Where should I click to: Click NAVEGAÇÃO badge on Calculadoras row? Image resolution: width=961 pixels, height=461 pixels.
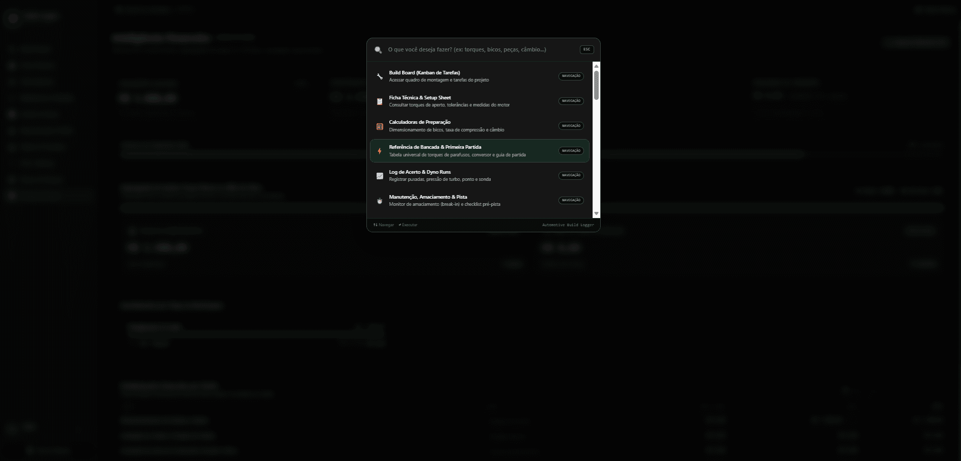(x=571, y=126)
